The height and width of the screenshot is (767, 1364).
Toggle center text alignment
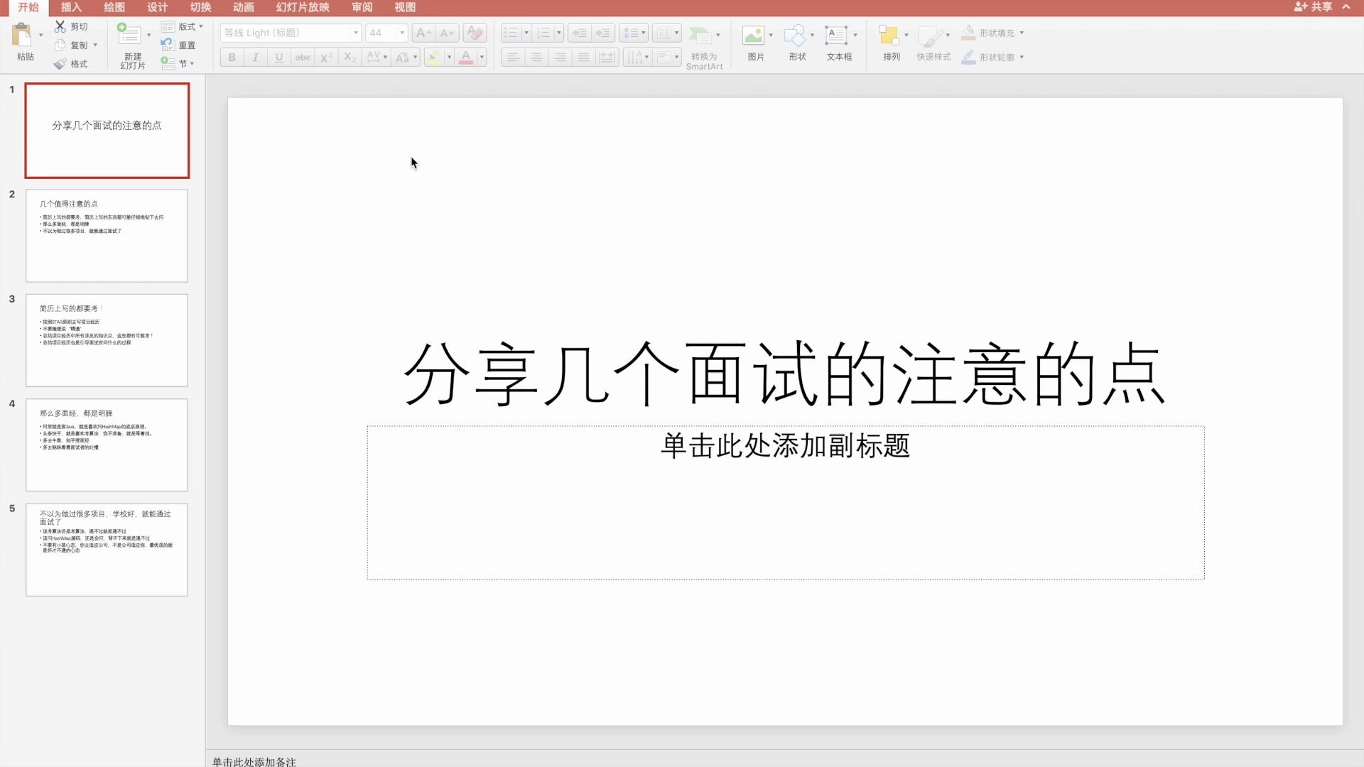536,58
